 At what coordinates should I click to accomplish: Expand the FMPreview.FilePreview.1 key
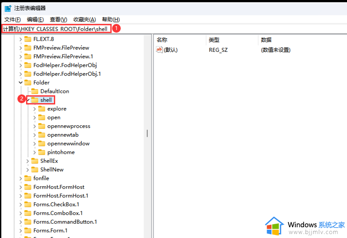pyautogui.click(x=20, y=57)
